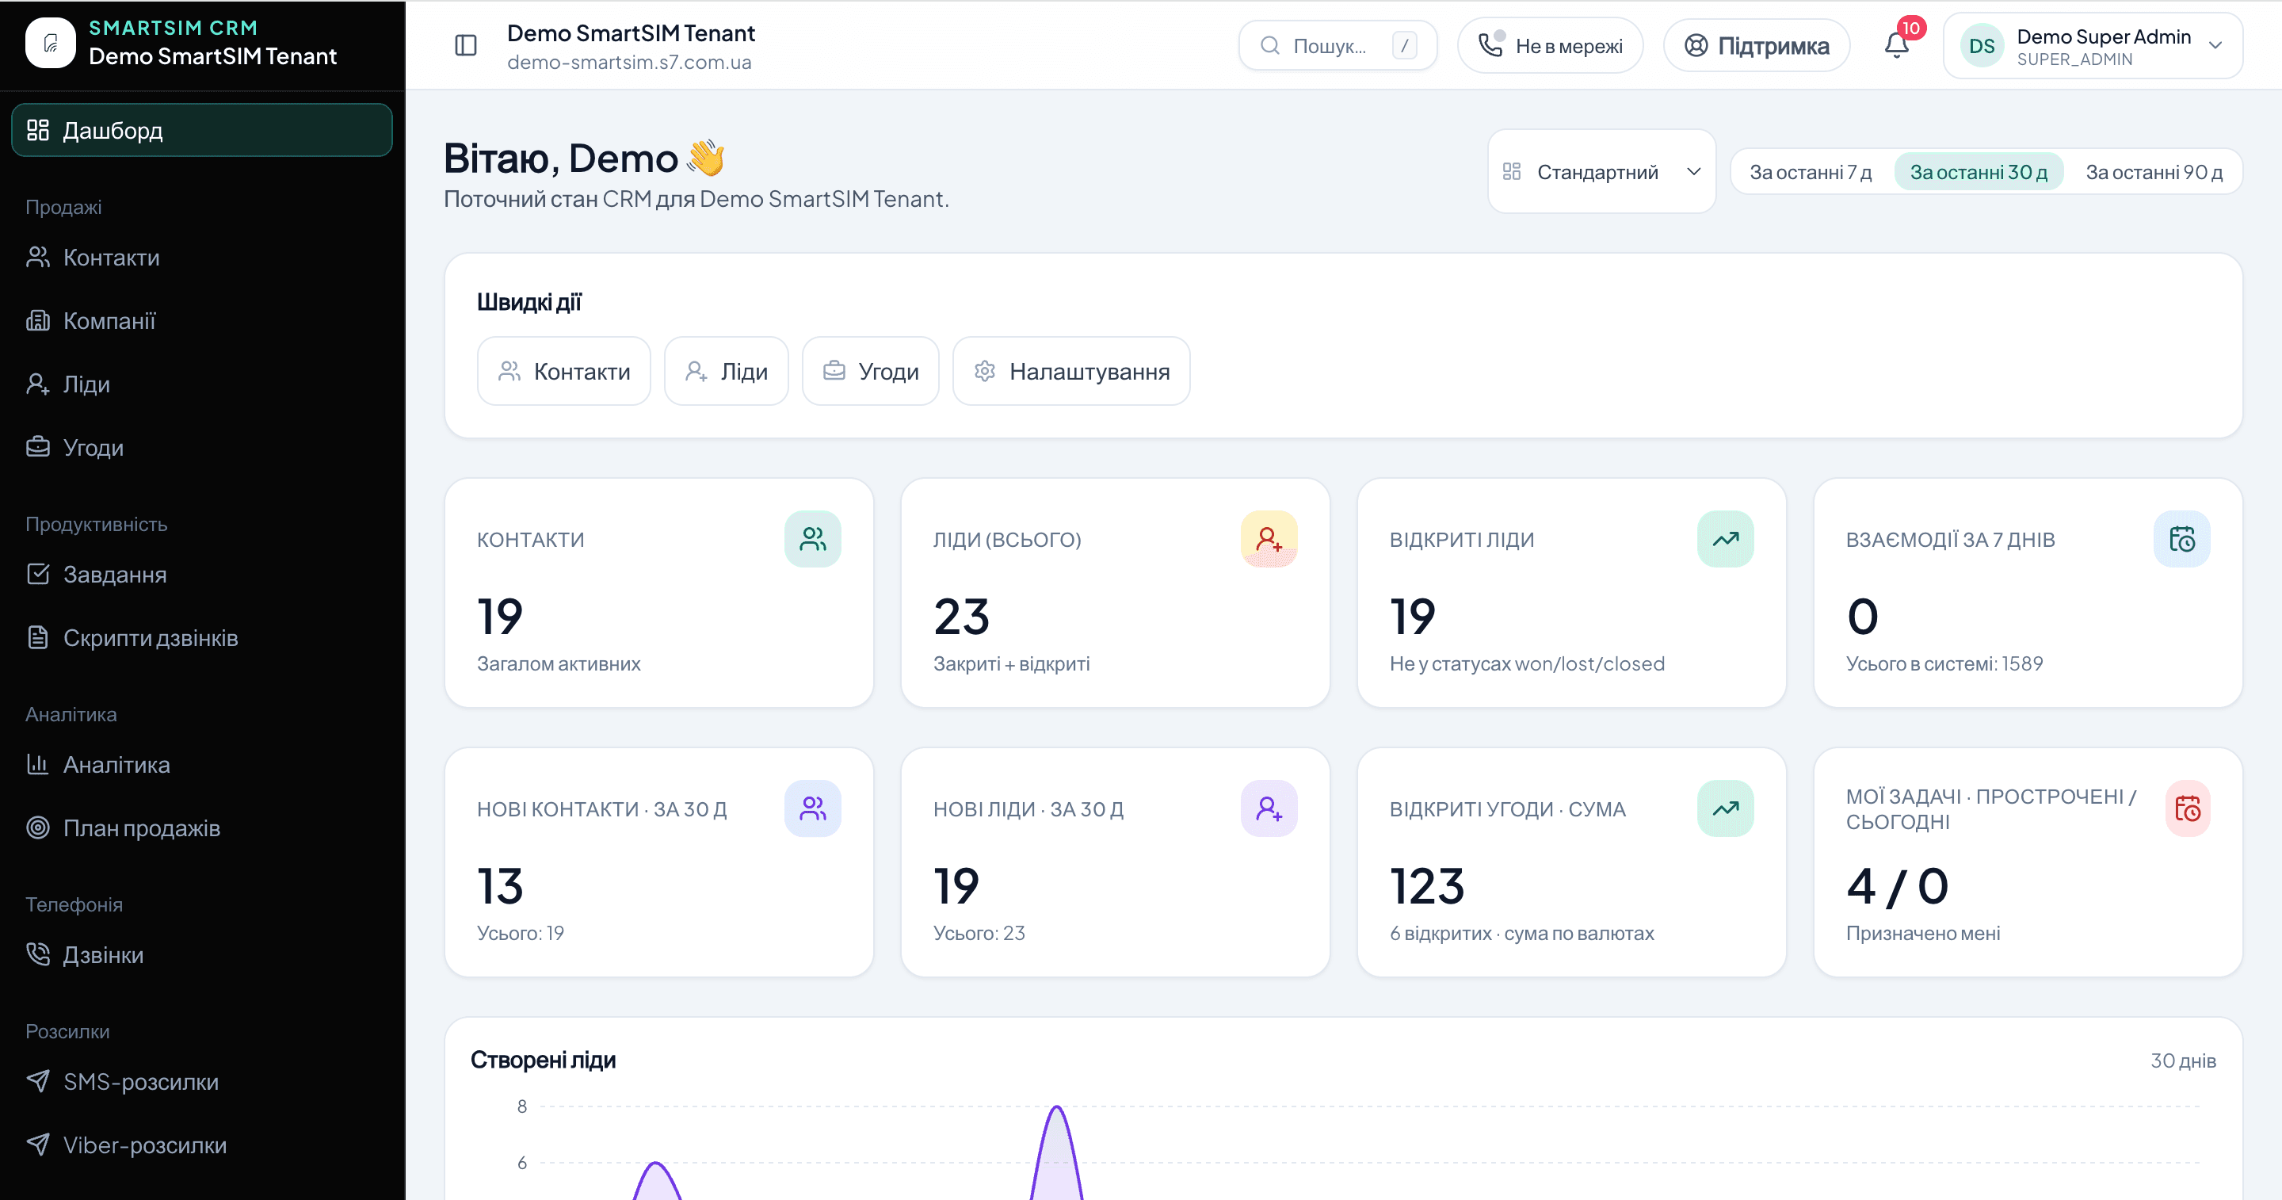Focus the Пошук search field
Screen dimensions: 2282x1200
click(1338, 45)
